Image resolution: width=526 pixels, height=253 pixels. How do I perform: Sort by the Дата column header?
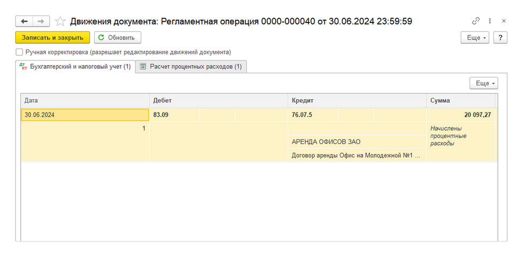coord(84,100)
